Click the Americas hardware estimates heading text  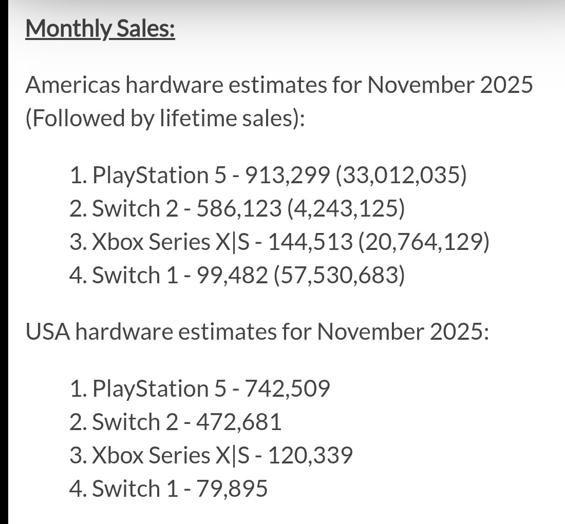pos(279,85)
